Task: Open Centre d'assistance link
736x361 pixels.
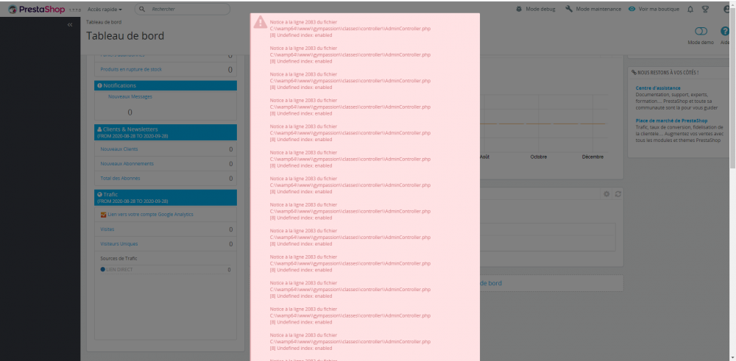Action: (x=658, y=87)
